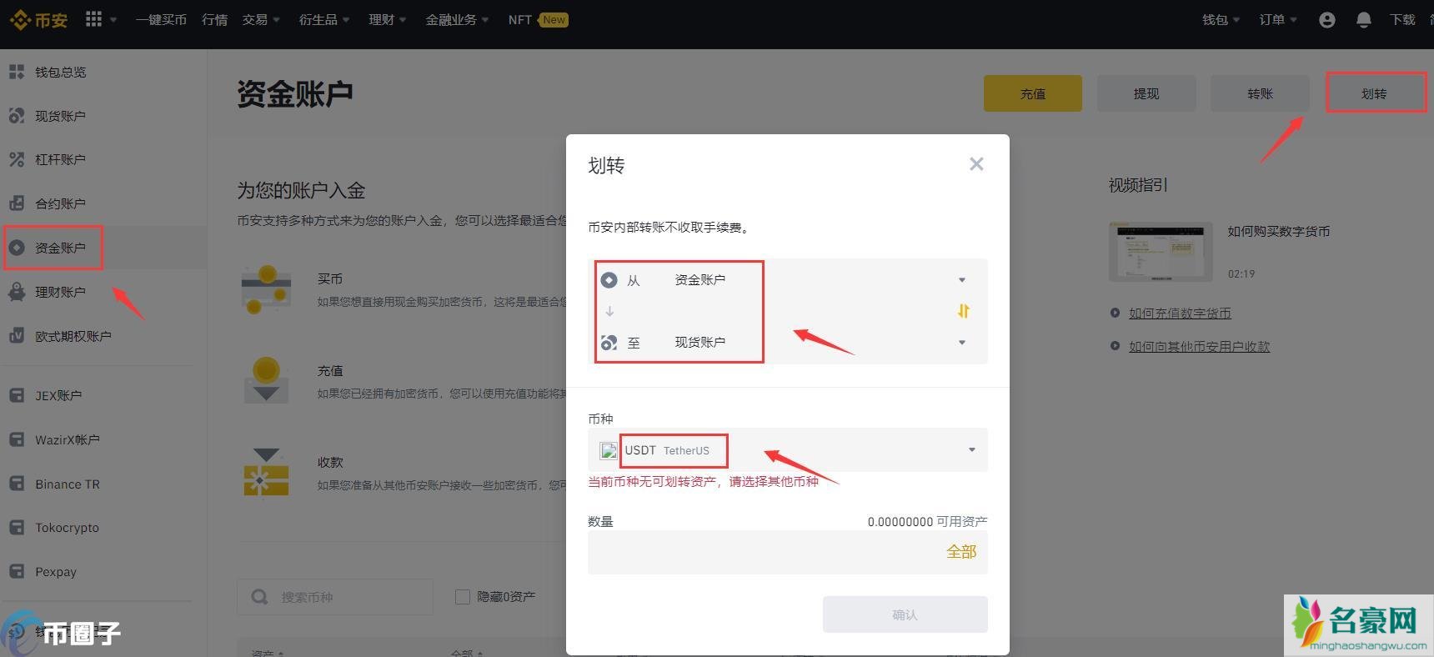This screenshot has height=657, width=1434.
Task: Select 理财账户 in the sidebar
Action: pos(60,292)
